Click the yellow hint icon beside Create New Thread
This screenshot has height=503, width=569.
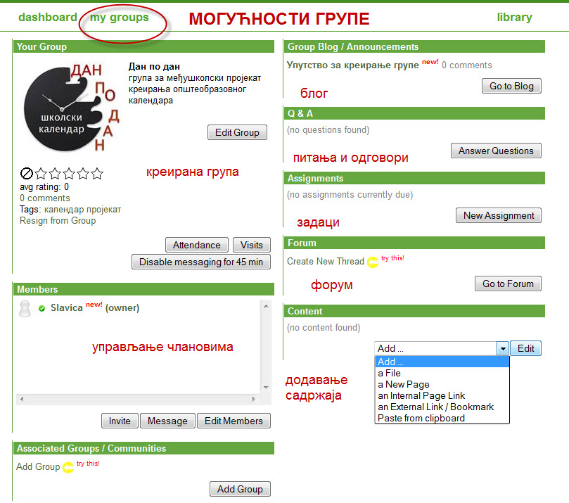372,262
